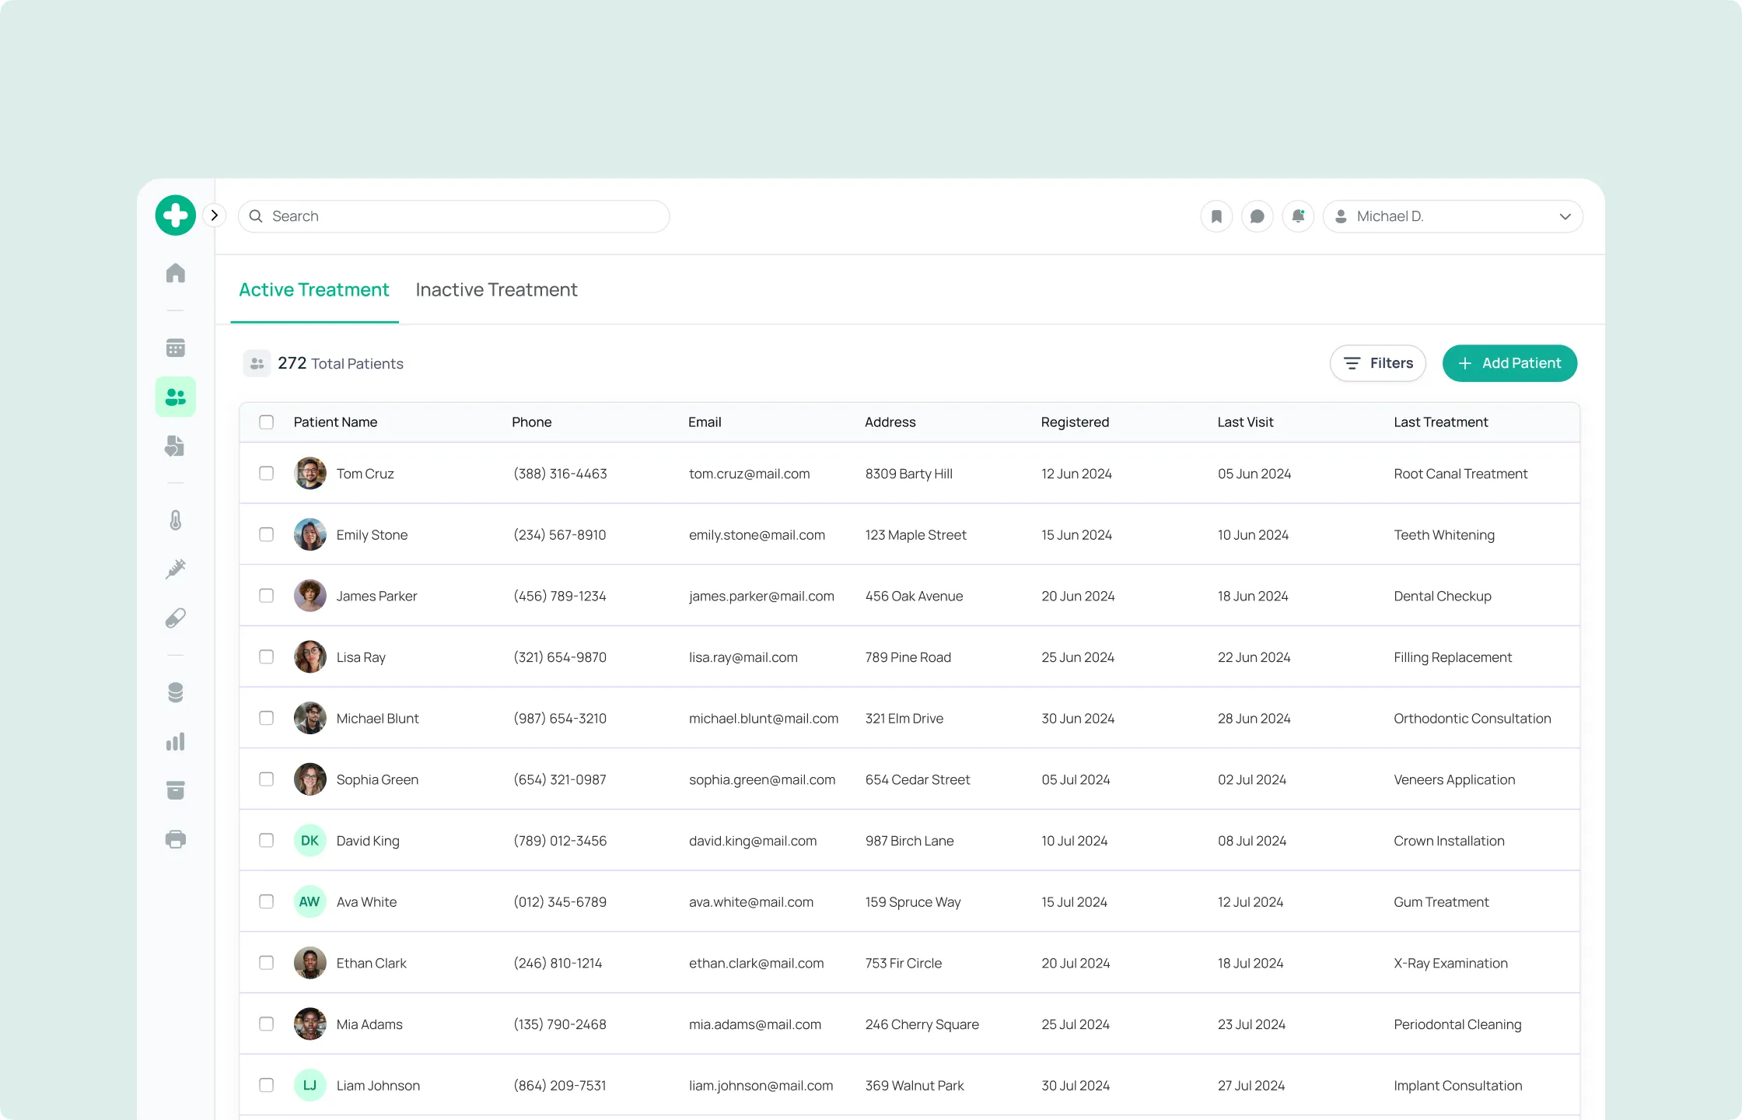Switch to the Active Treatment tab

pos(314,290)
